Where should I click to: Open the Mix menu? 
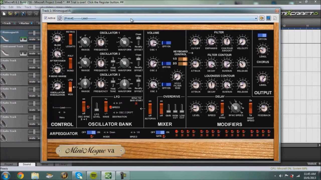pos(19,7)
